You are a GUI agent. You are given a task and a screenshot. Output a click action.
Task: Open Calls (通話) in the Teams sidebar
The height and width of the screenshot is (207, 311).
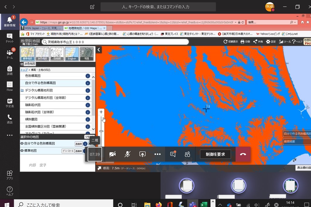pos(10,119)
